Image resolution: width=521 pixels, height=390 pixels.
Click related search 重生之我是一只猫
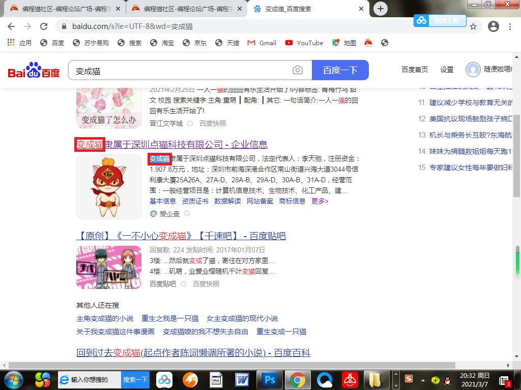(x=170, y=318)
